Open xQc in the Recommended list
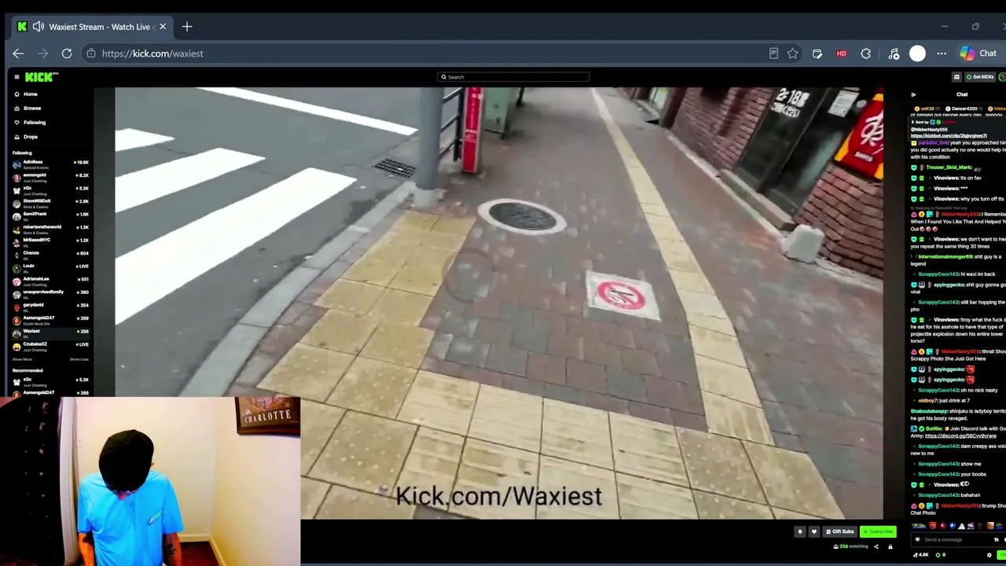 (50, 382)
